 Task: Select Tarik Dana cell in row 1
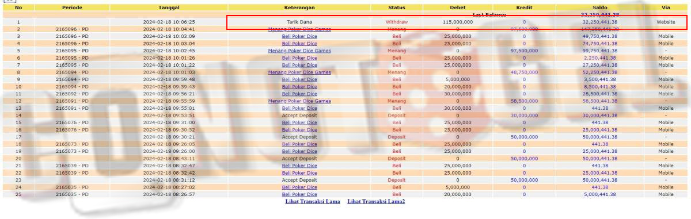pos(299,22)
